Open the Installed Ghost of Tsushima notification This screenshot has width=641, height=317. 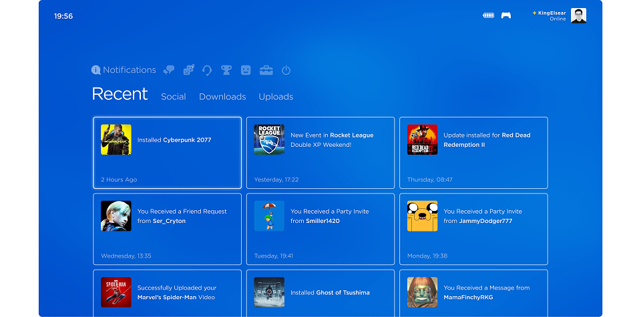click(x=320, y=293)
